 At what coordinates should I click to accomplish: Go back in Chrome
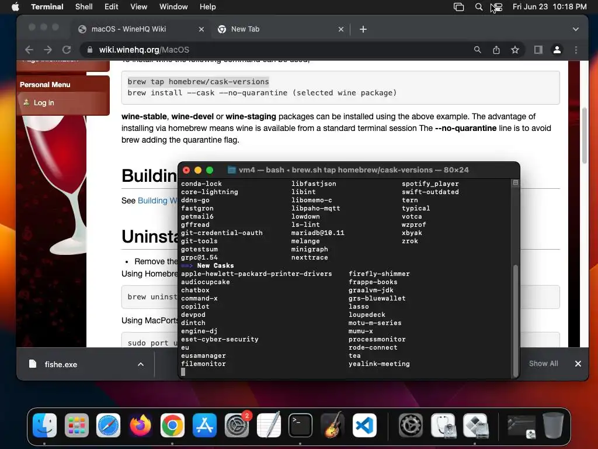pos(29,50)
